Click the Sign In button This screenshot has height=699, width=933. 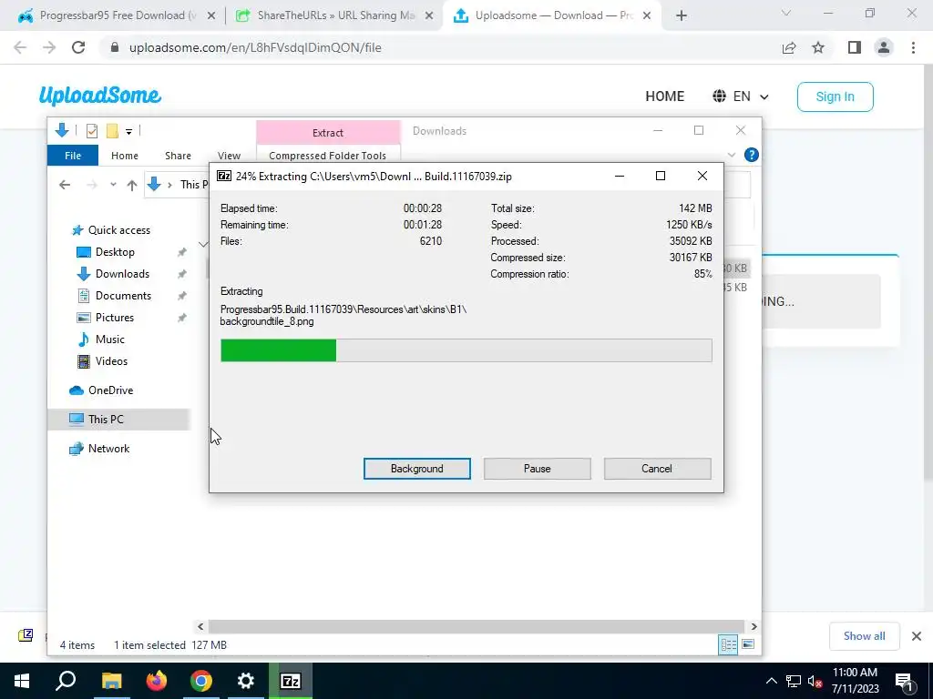tap(835, 96)
